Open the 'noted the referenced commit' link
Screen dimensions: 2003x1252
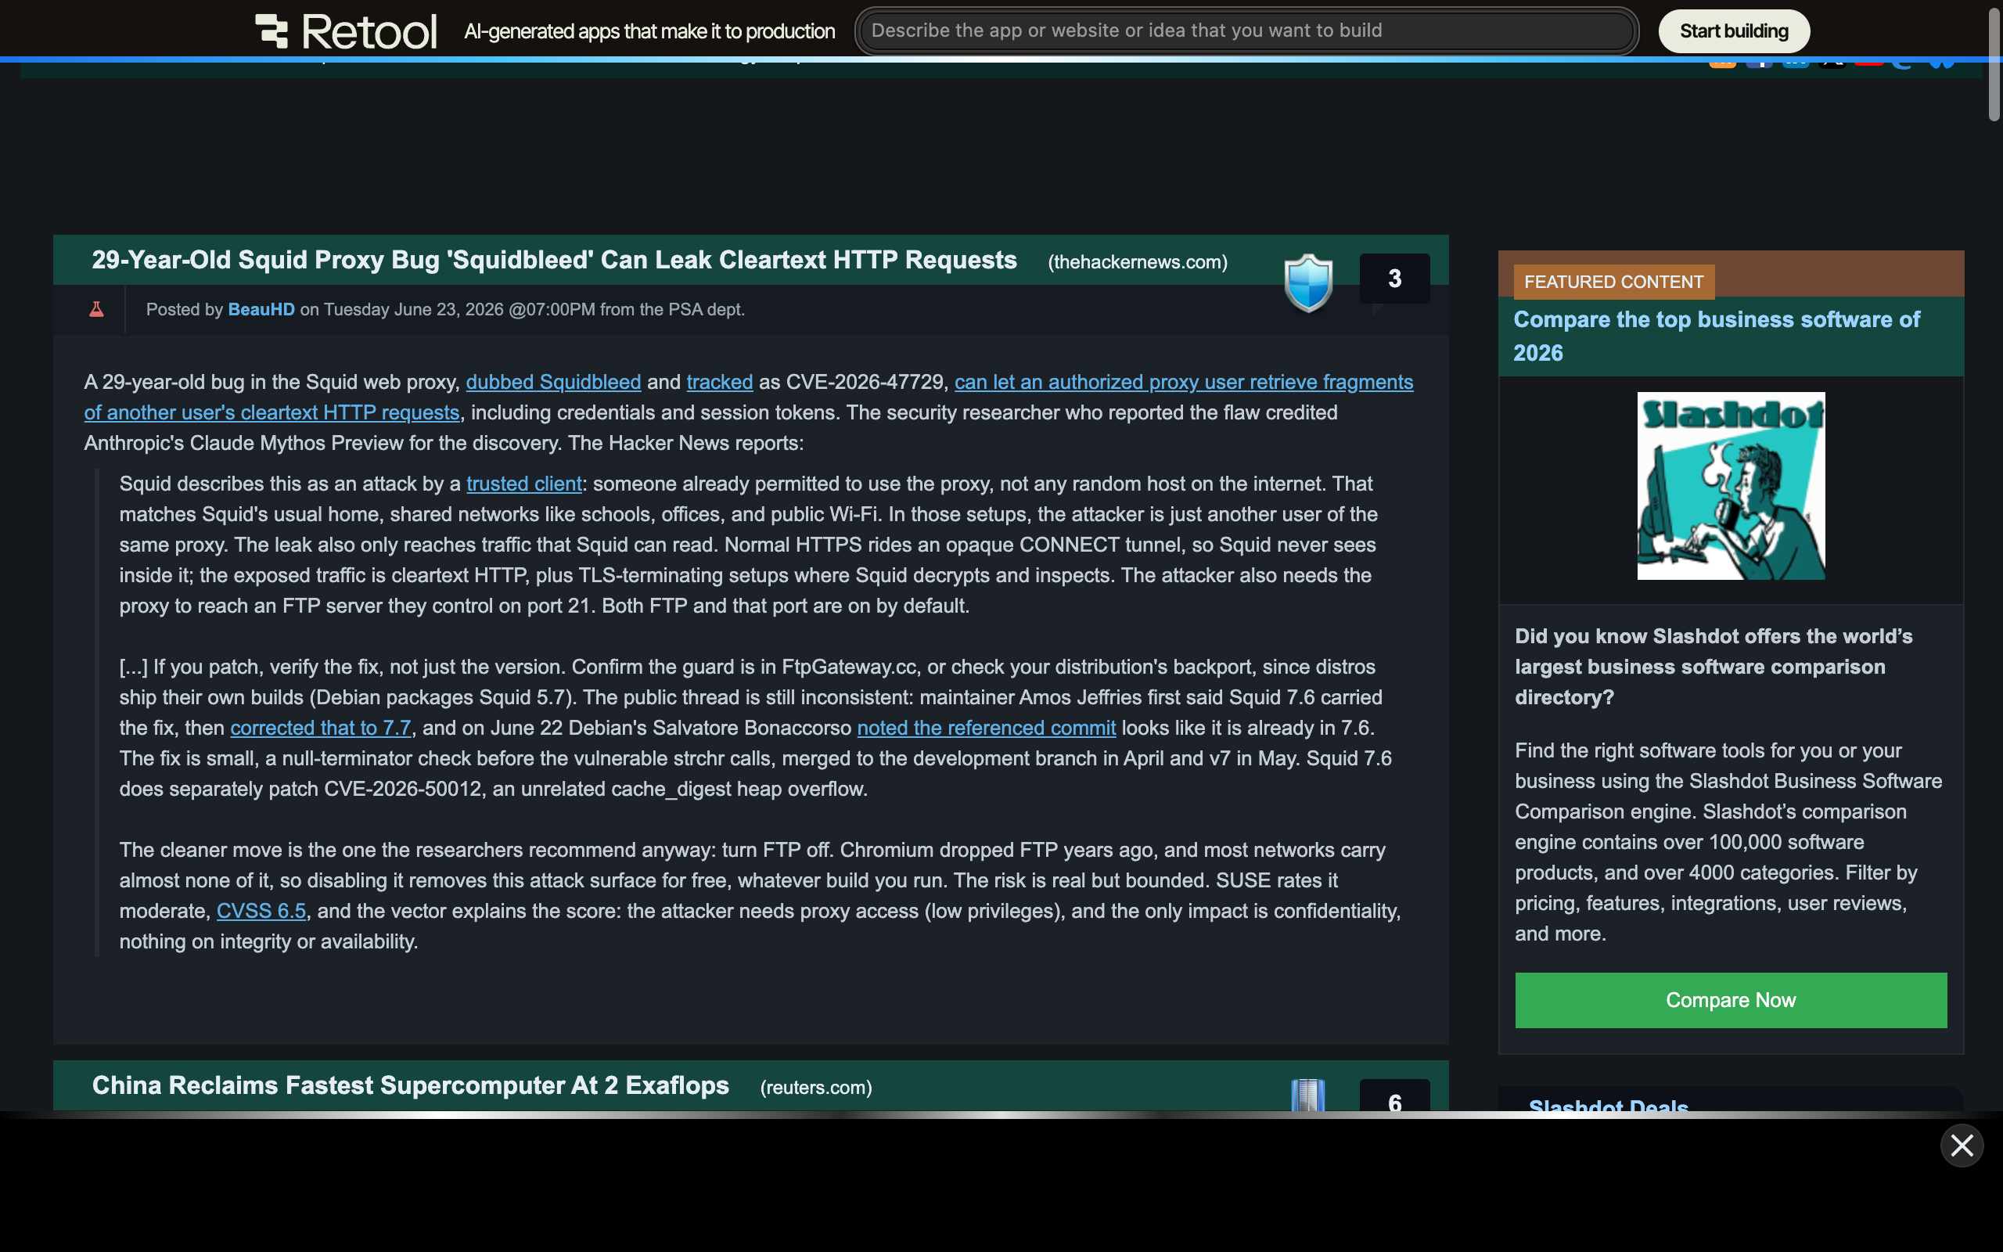986,729
